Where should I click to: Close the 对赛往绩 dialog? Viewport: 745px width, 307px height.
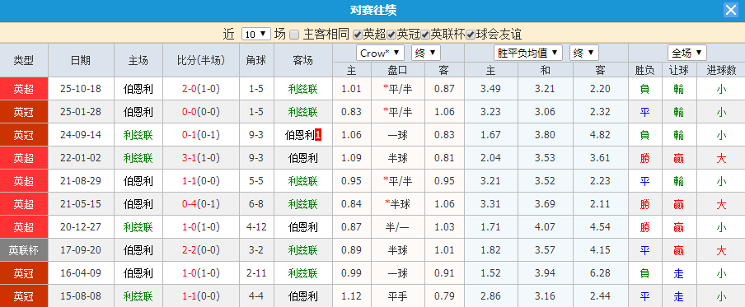click(x=730, y=10)
